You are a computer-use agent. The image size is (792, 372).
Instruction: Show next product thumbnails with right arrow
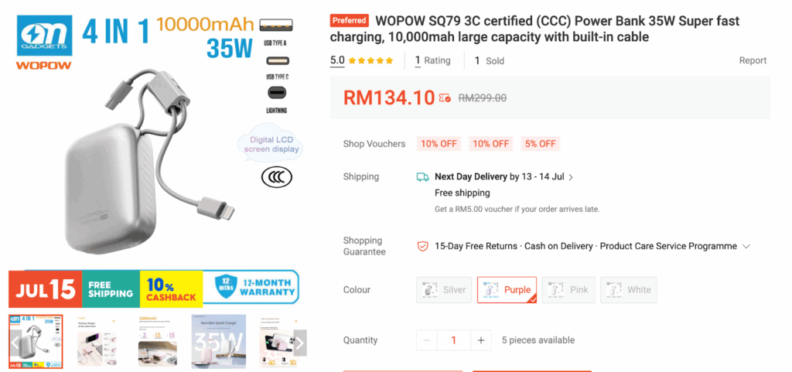300,343
